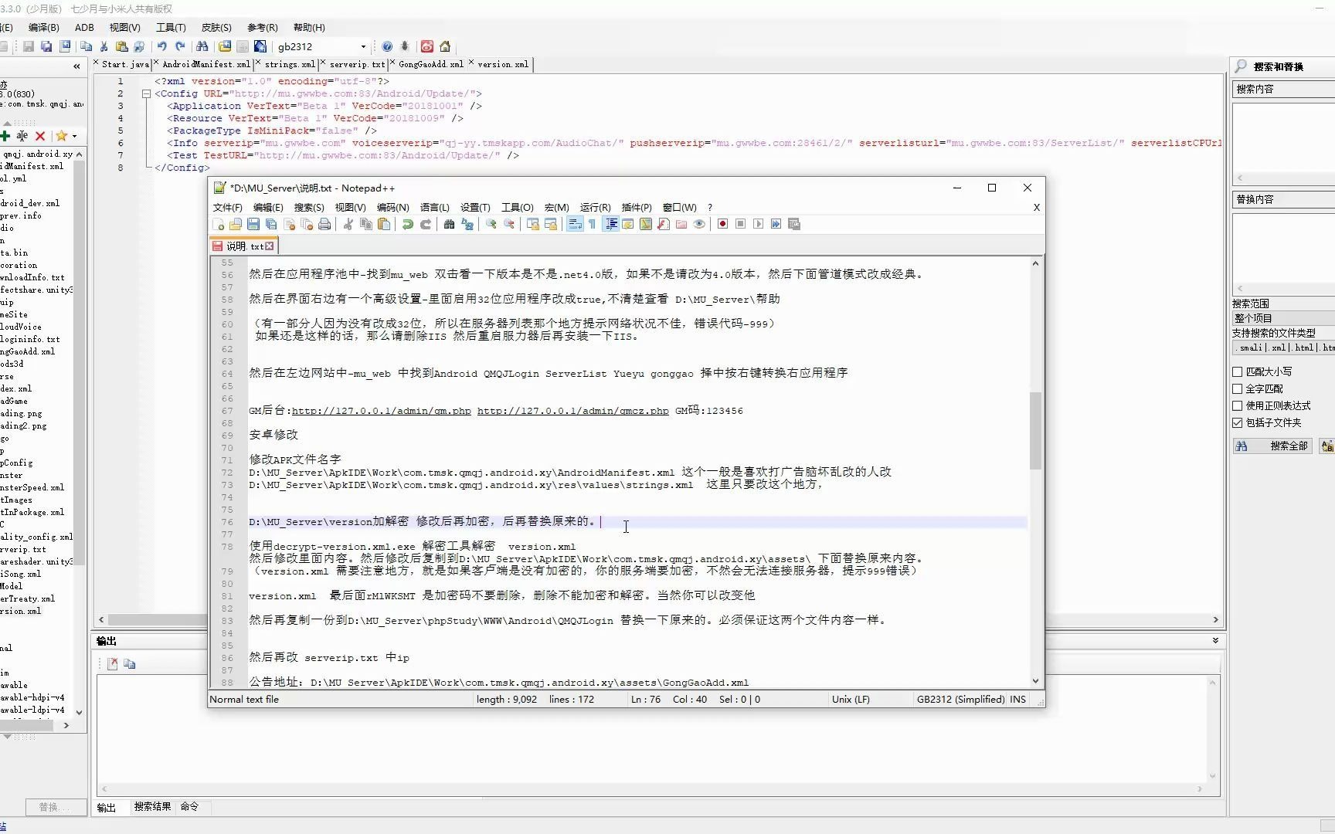Click the Replace icon in Notepad++ toolbar
Viewport: 1335px width, 834px height.
coord(467,225)
